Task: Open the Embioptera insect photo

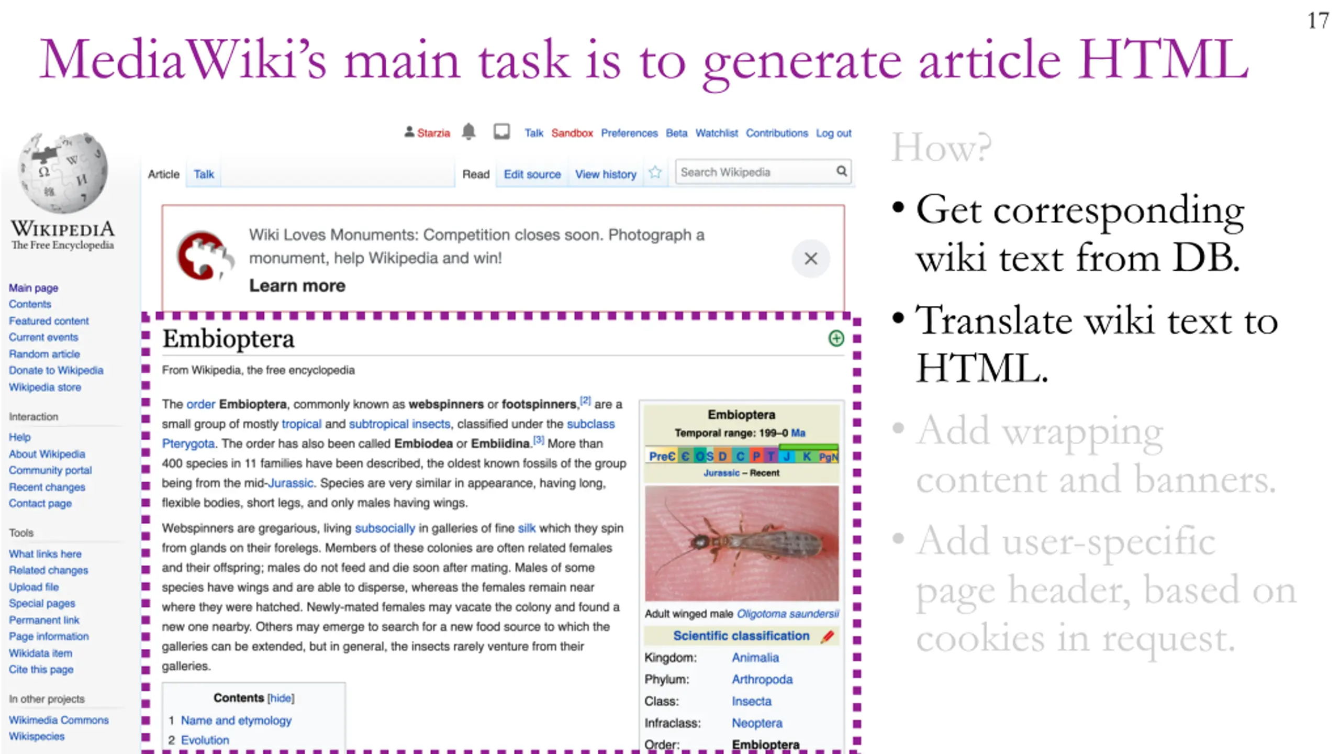Action: pyautogui.click(x=741, y=543)
